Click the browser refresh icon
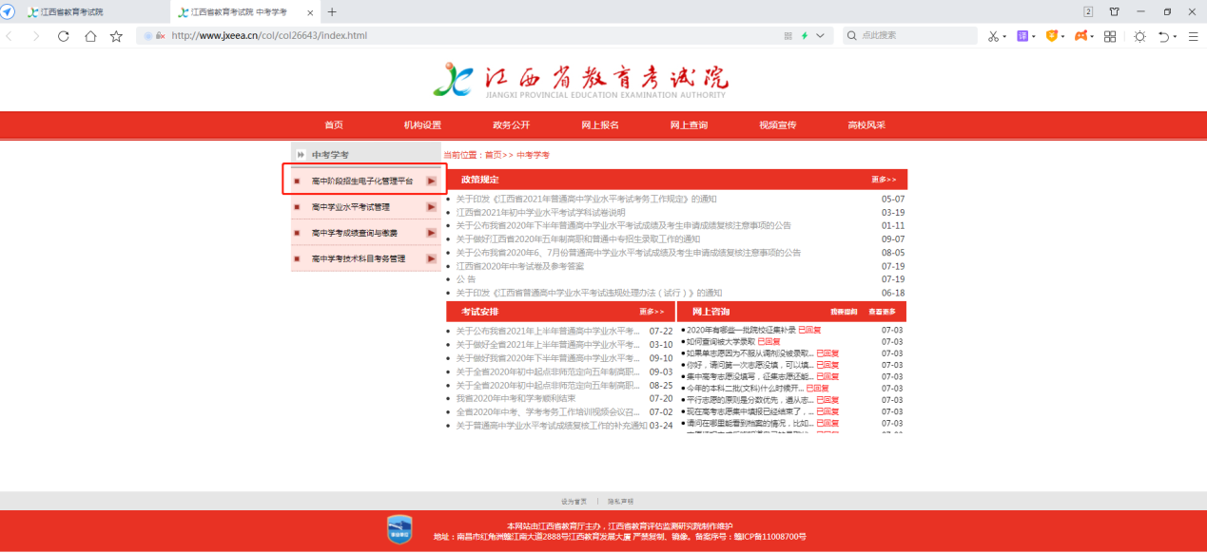The width and height of the screenshot is (1207, 553). point(64,36)
